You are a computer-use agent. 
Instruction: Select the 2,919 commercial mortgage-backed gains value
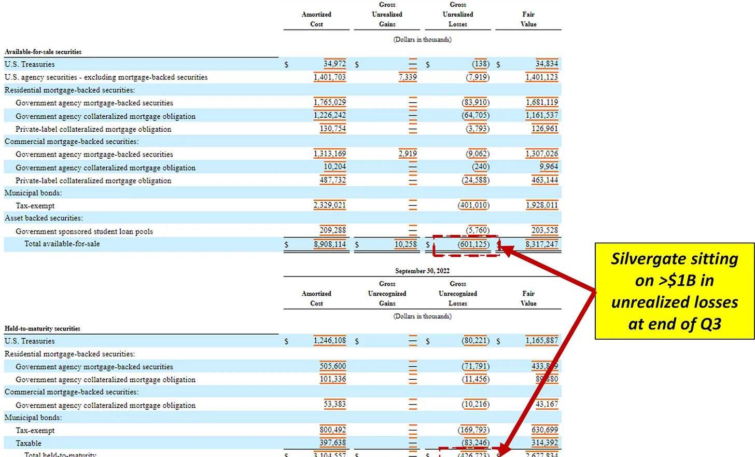408,154
